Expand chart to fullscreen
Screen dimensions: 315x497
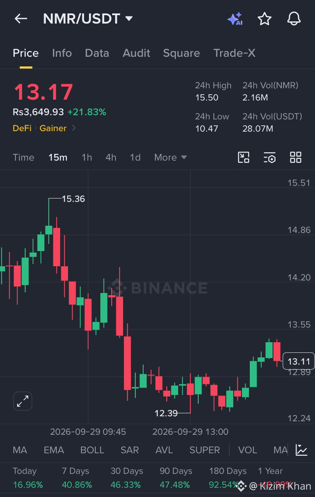(x=23, y=401)
